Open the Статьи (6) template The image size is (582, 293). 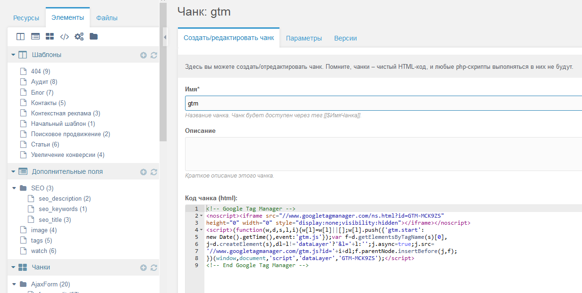45,144
